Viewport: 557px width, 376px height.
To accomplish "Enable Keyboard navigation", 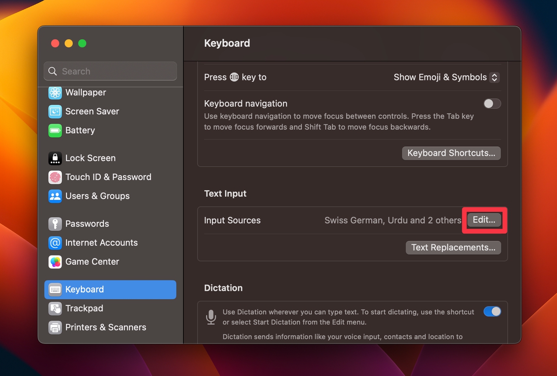I will [492, 104].
